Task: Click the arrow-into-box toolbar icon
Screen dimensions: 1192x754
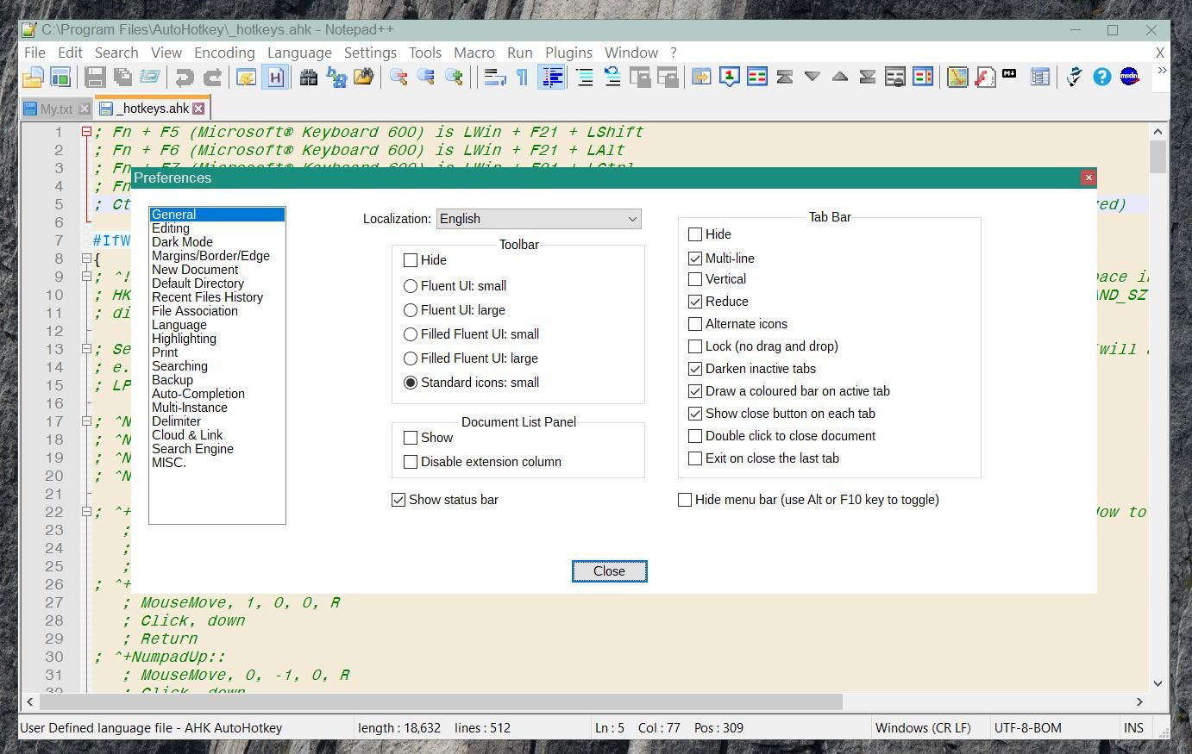Action: 701,78
